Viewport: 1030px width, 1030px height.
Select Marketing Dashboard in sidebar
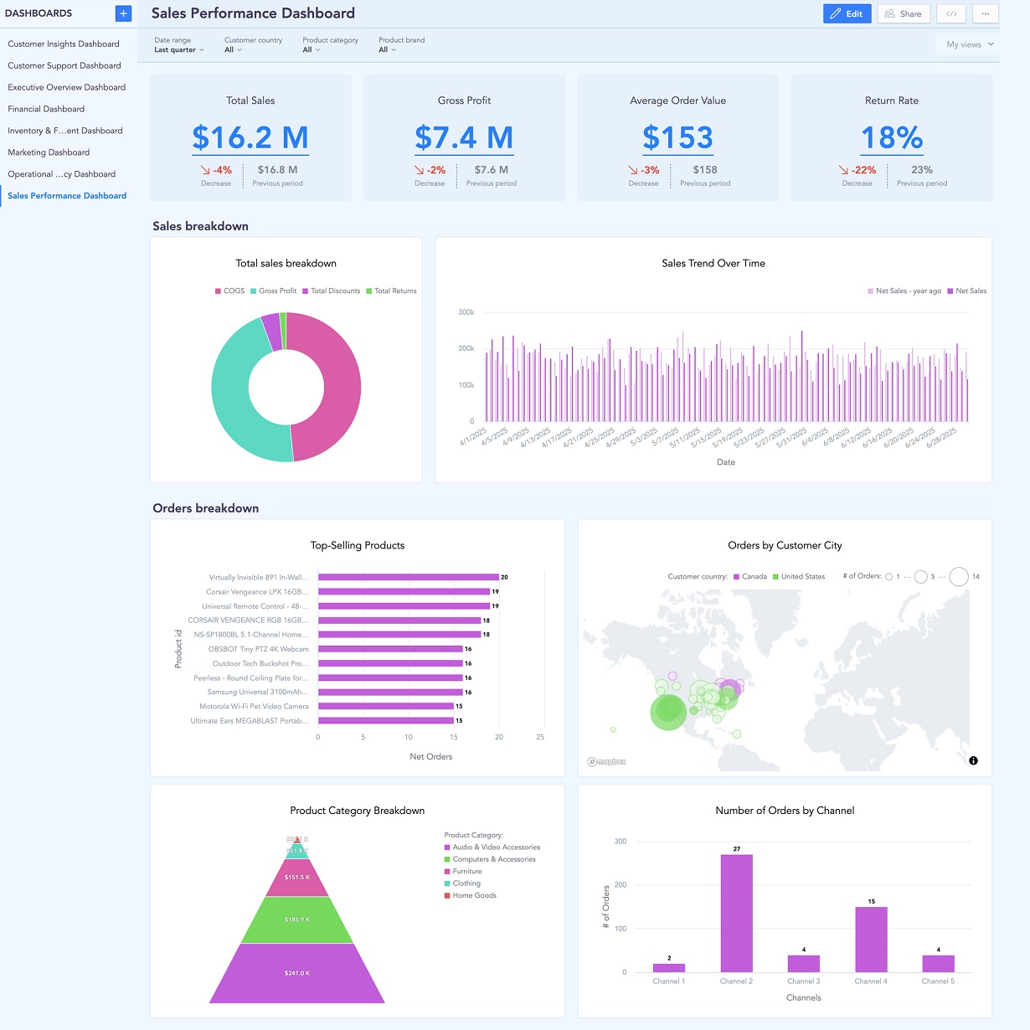pyautogui.click(x=49, y=152)
